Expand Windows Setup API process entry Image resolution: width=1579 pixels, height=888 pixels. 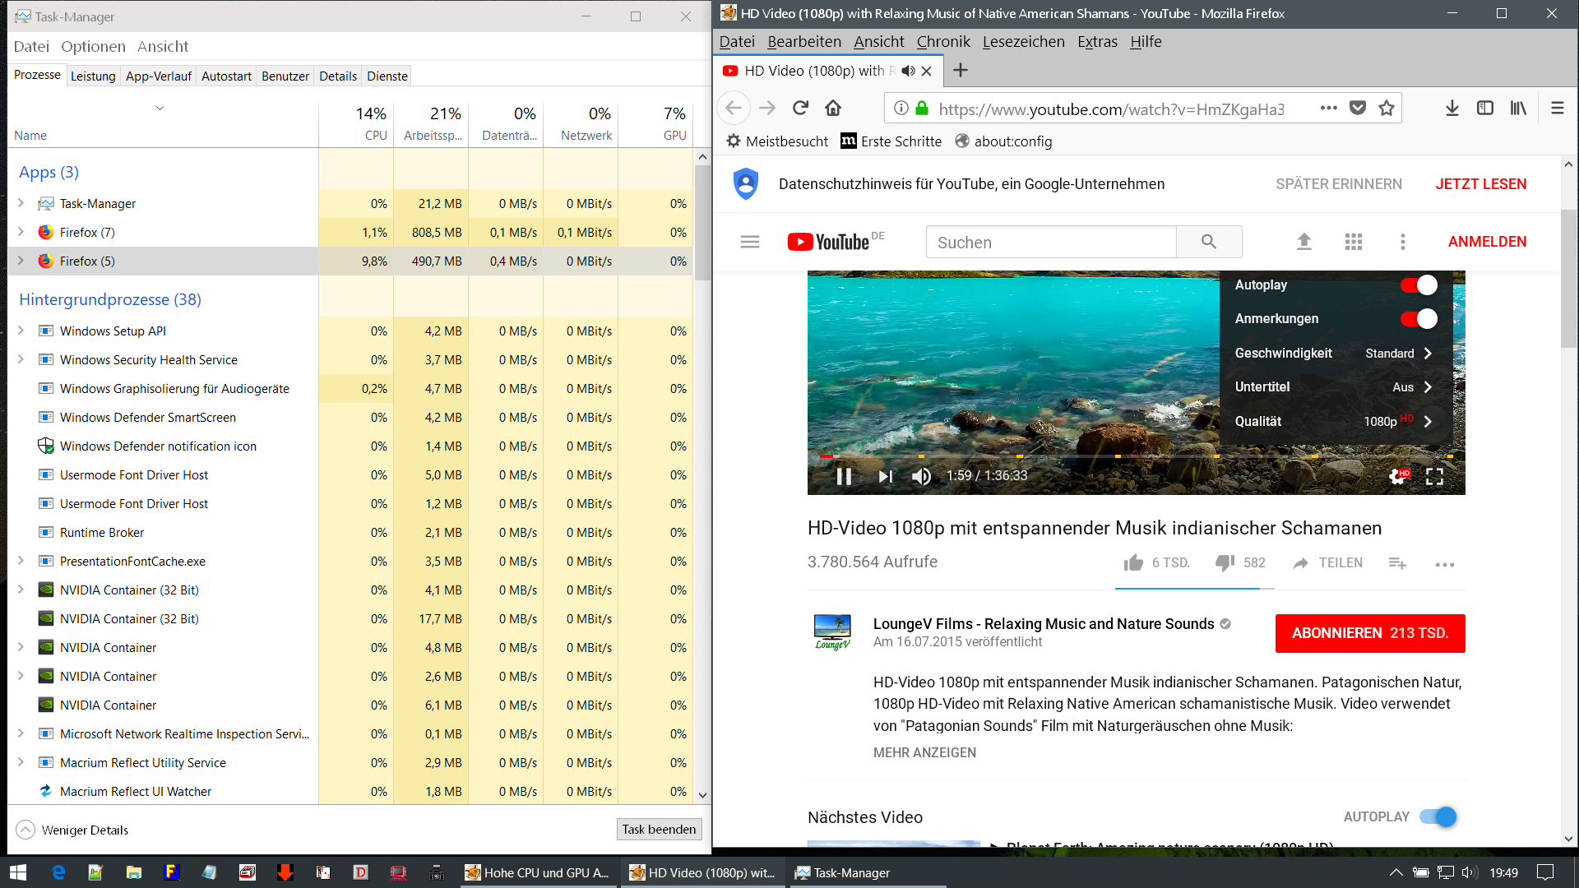pyautogui.click(x=21, y=331)
